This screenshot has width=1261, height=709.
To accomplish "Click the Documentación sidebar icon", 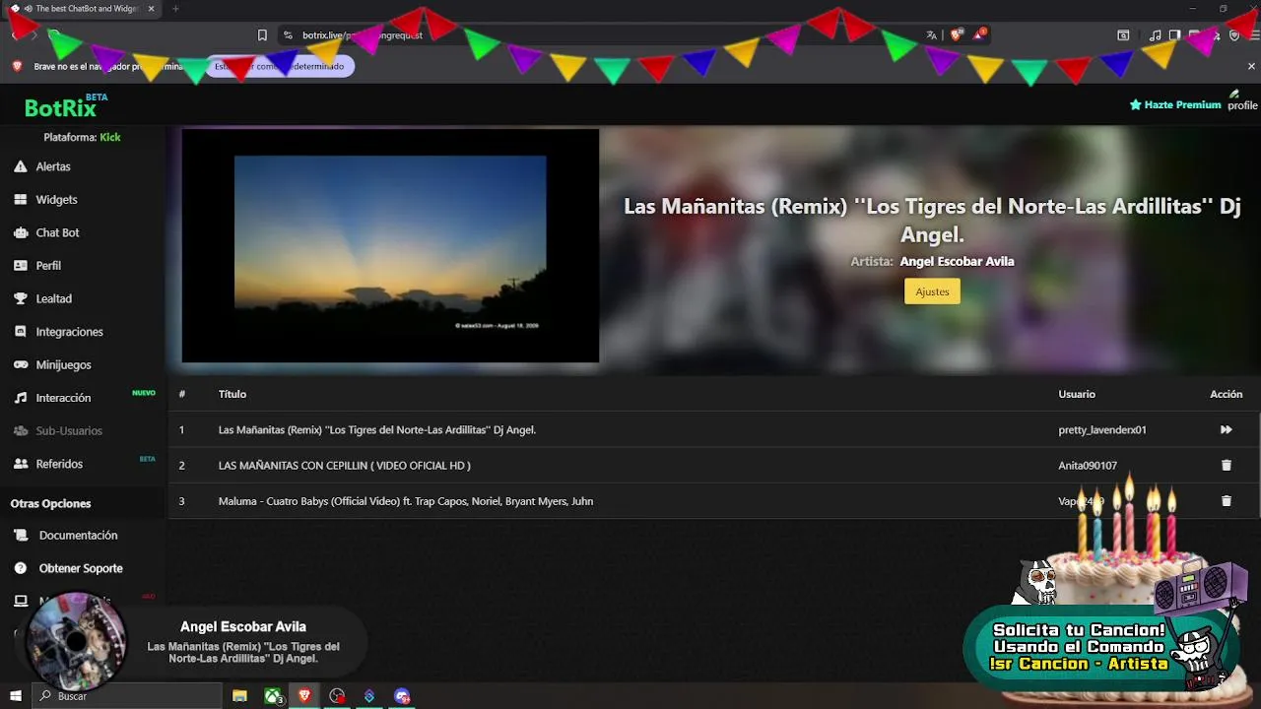I will pos(20,536).
